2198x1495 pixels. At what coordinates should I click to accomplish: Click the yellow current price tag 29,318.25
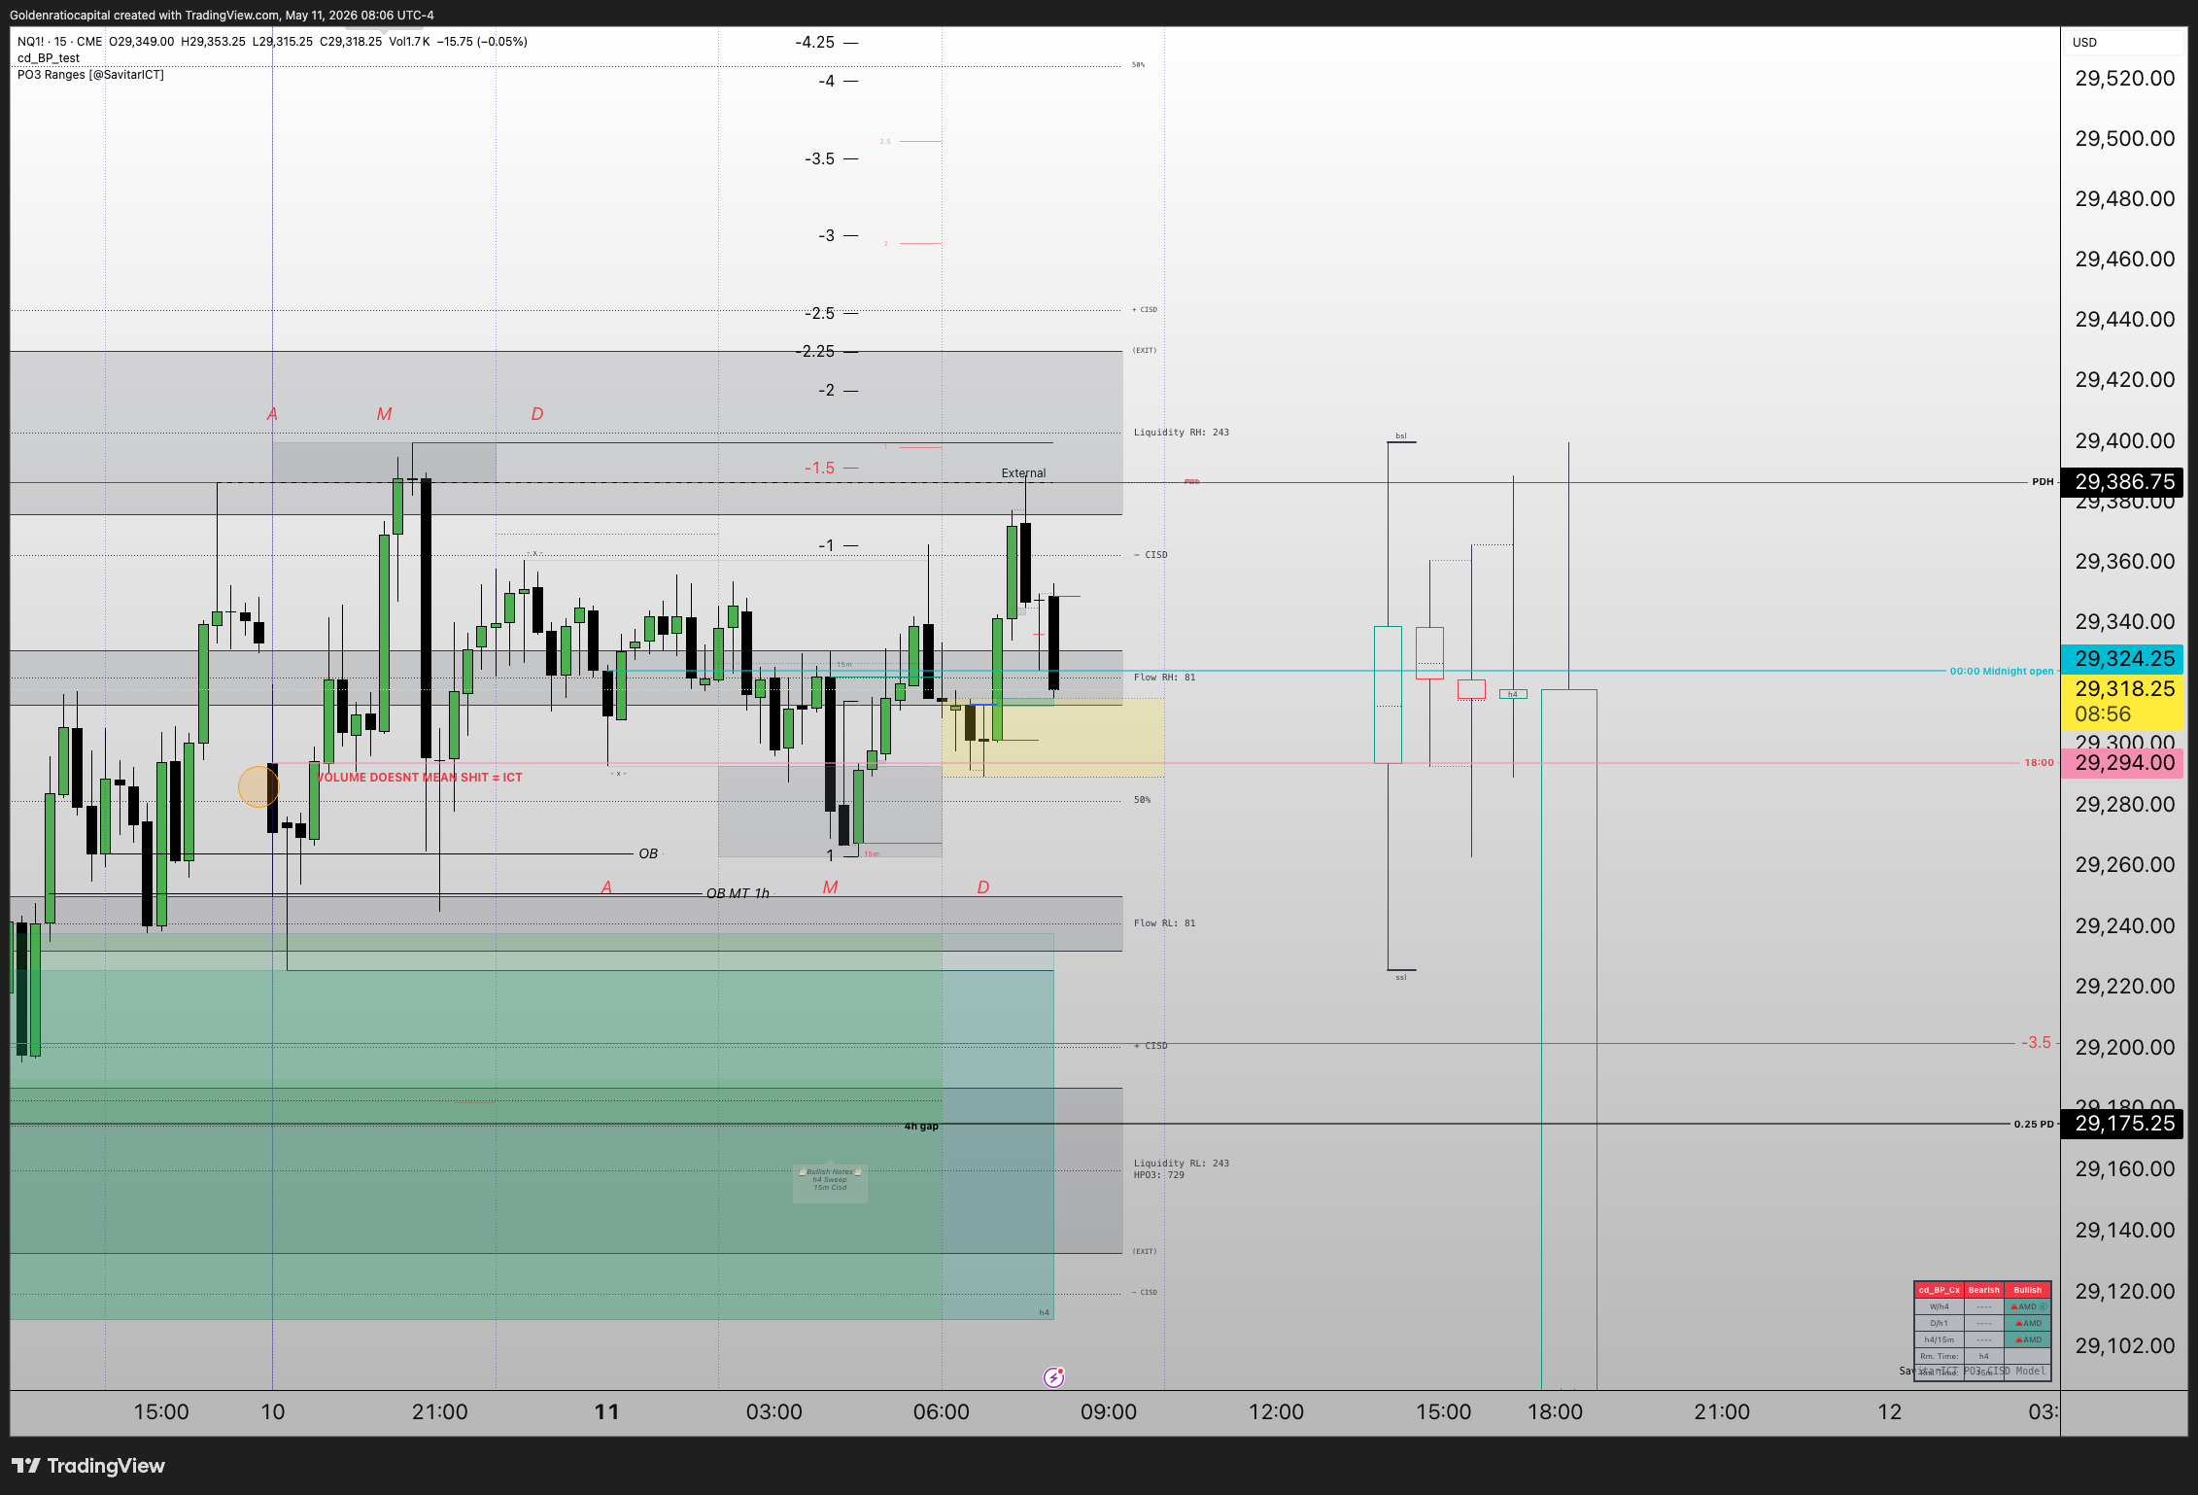(2124, 701)
